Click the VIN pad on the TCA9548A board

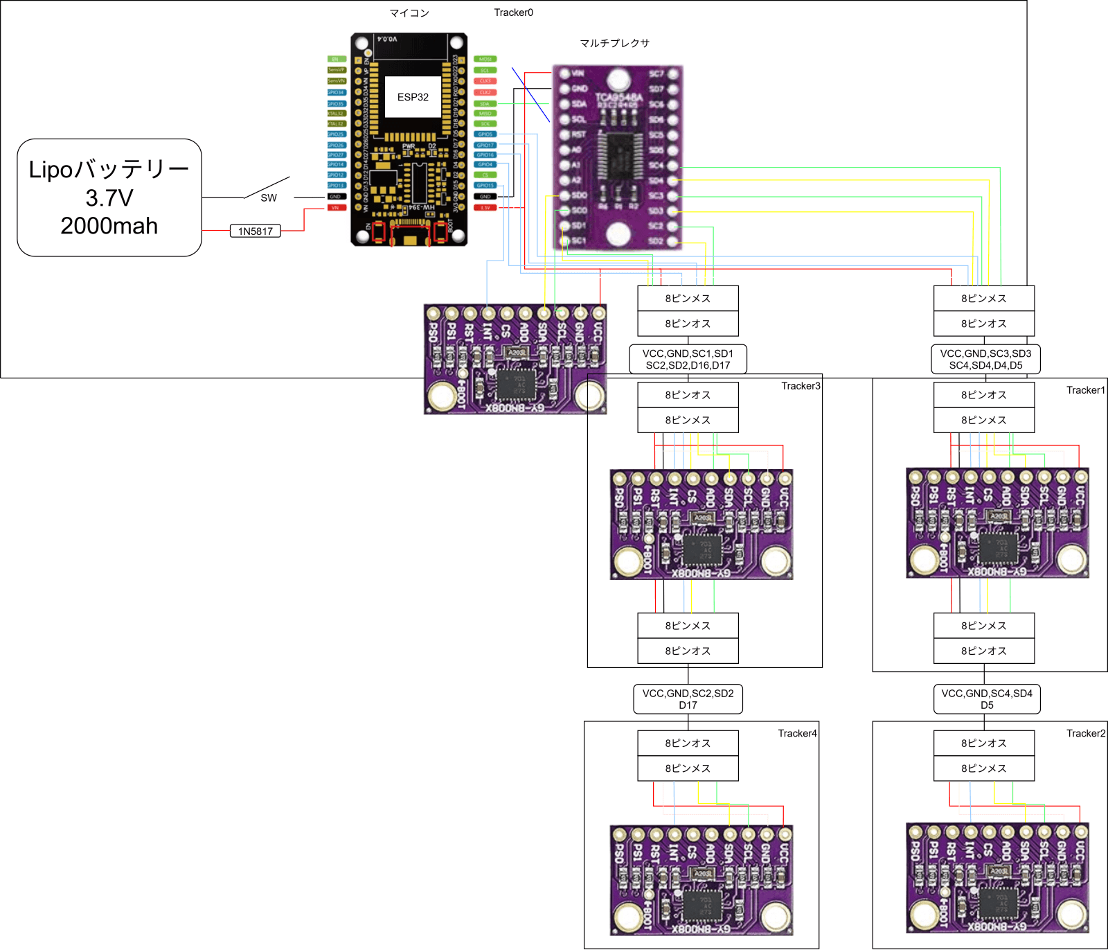[x=564, y=73]
